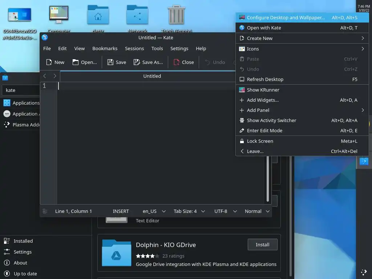Click Line 1, Column 1 status indicator

tap(73, 211)
